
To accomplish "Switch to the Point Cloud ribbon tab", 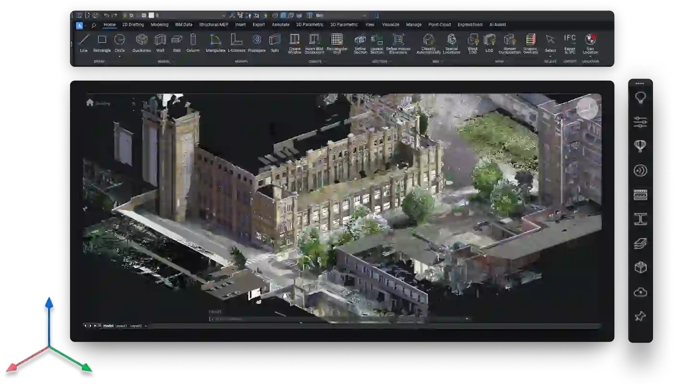I will (x=439, y=24).
